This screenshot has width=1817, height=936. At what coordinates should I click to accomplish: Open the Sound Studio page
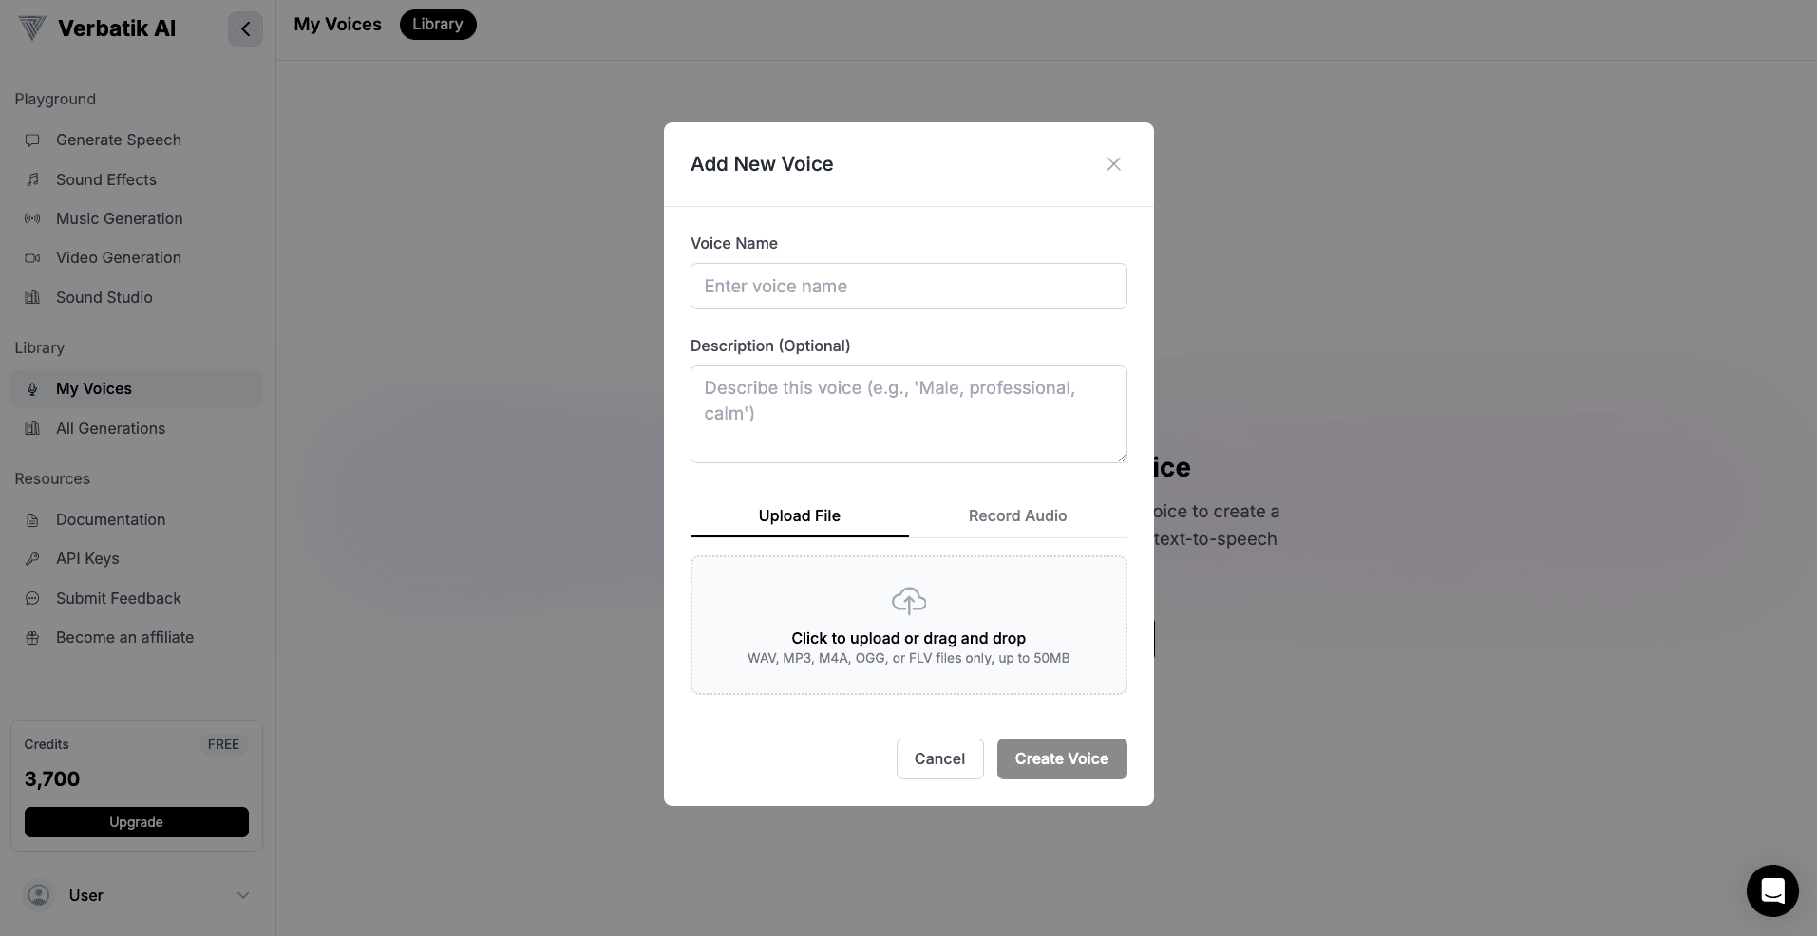click(104, 298)
